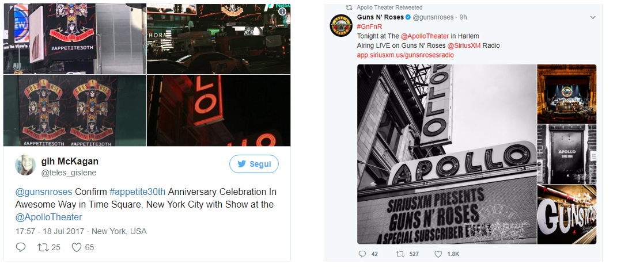Like the gih McKagan tweet with 65 likes
Screen dimensions: 617x268
pos(77,247)
